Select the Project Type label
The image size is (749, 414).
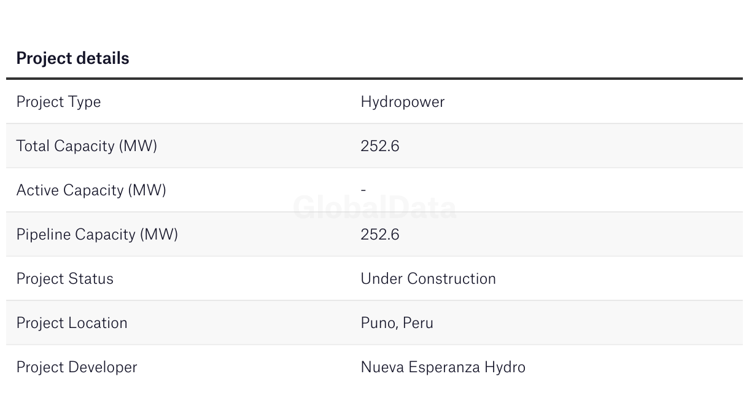[58, 102]
